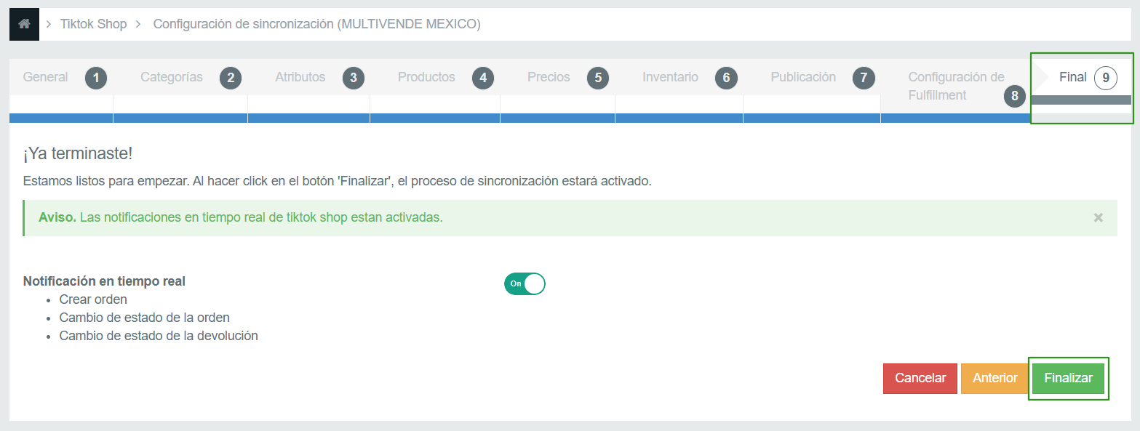Click step number 3 badge
The height and width of the screenshot is (431, 1140).
[353, 78]
